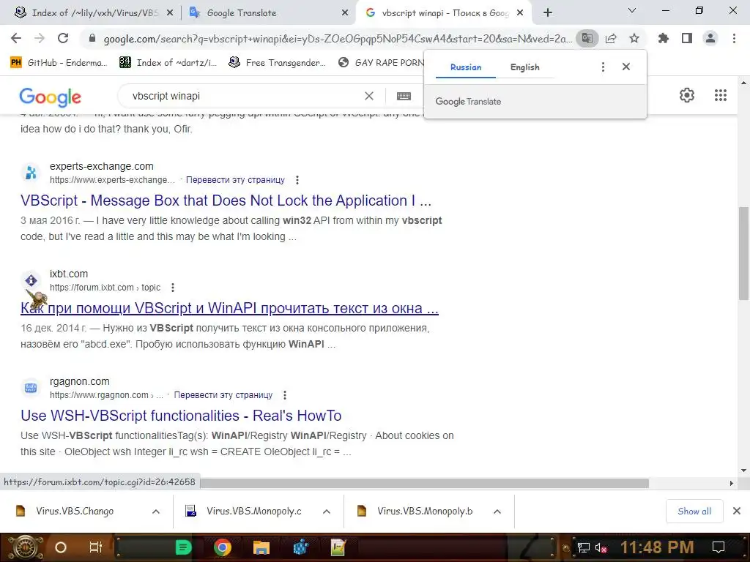Show all downloads
750x562 pixels.
coord(694,512)
